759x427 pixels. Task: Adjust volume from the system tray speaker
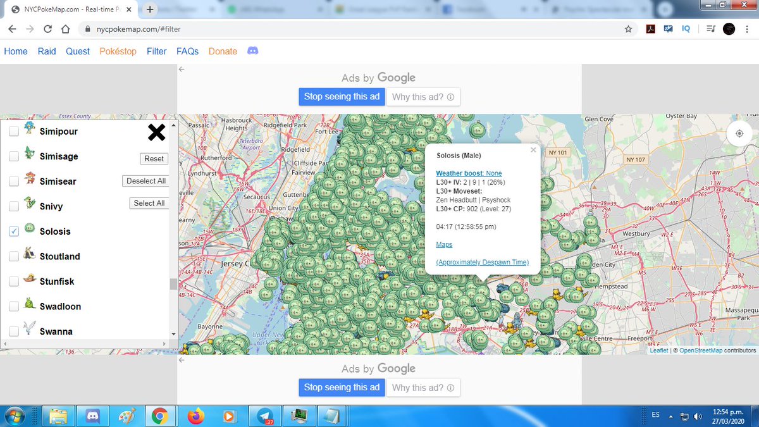pyautogui.click(x=698, y=416)
